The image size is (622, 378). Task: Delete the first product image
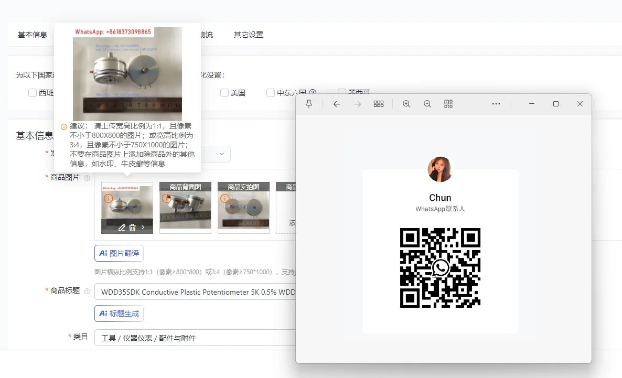[x=132, y=228]
